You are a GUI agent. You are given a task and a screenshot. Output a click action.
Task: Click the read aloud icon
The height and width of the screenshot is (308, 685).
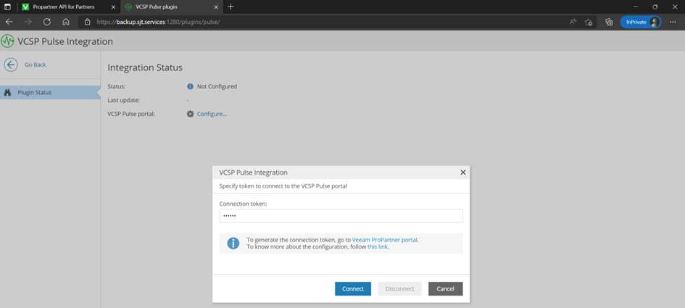[573, 22]
